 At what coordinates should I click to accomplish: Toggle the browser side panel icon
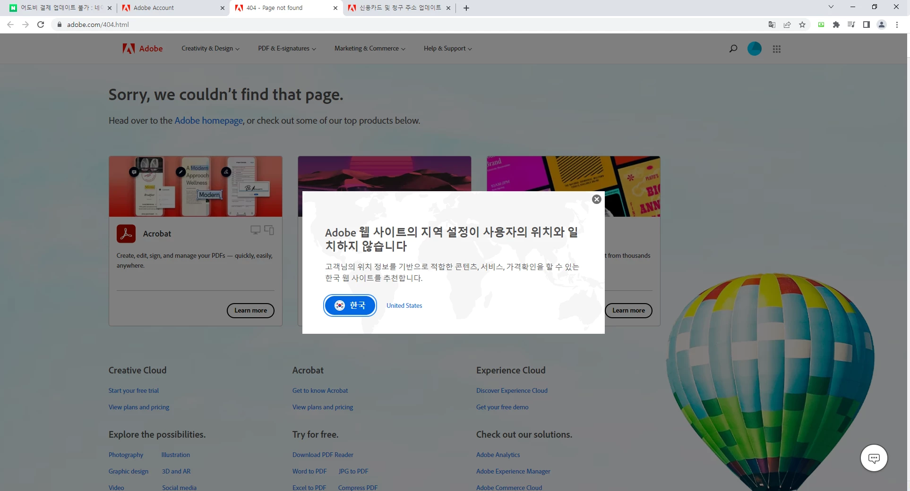pos(867,25)
